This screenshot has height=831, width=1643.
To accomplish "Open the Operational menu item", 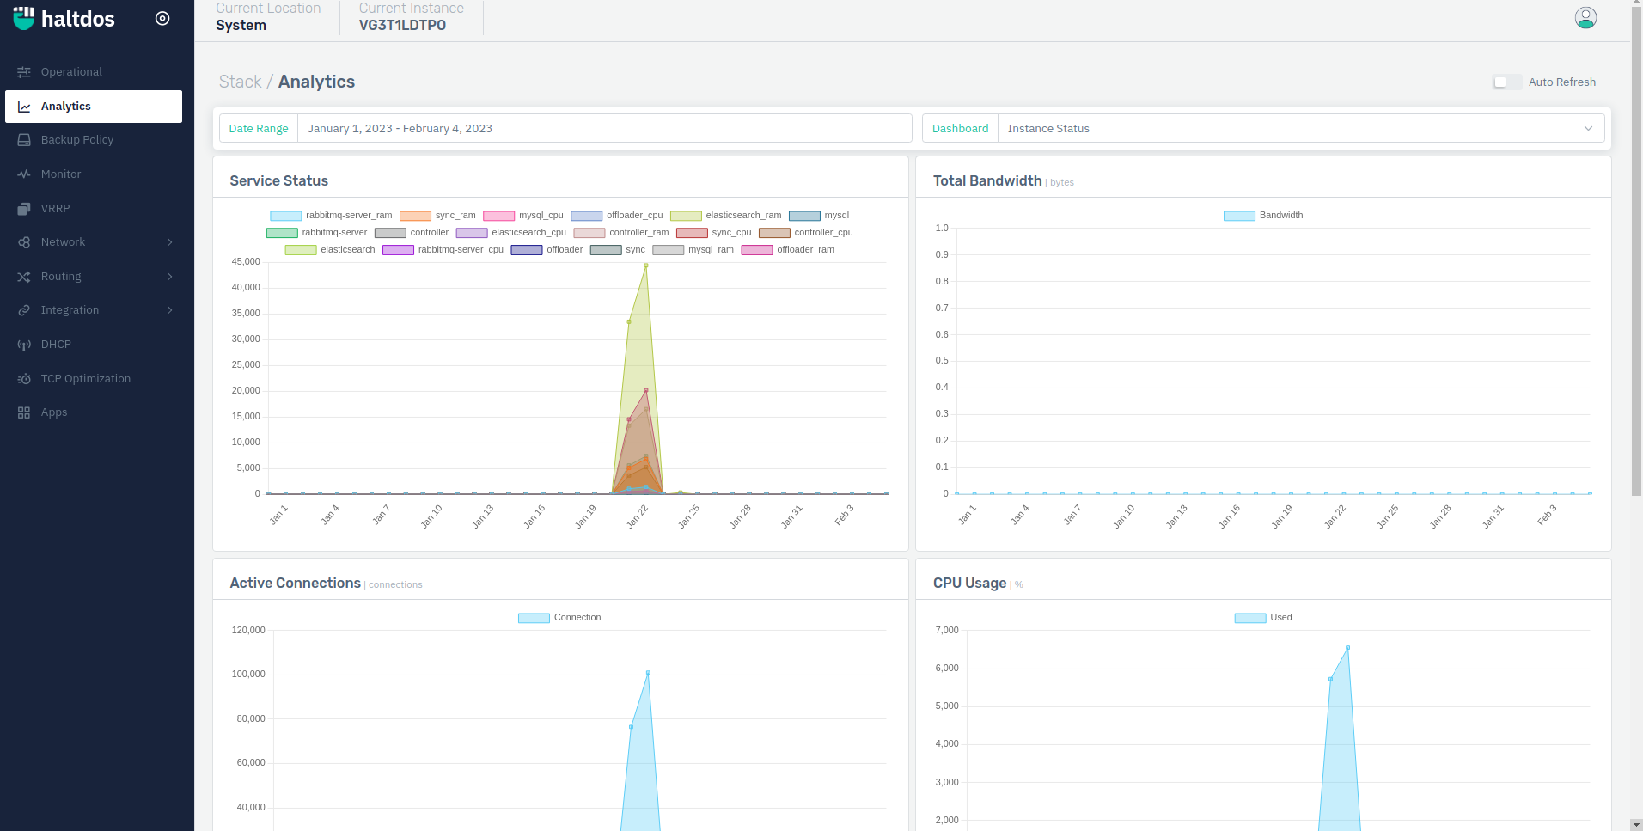I will point(94,72).
